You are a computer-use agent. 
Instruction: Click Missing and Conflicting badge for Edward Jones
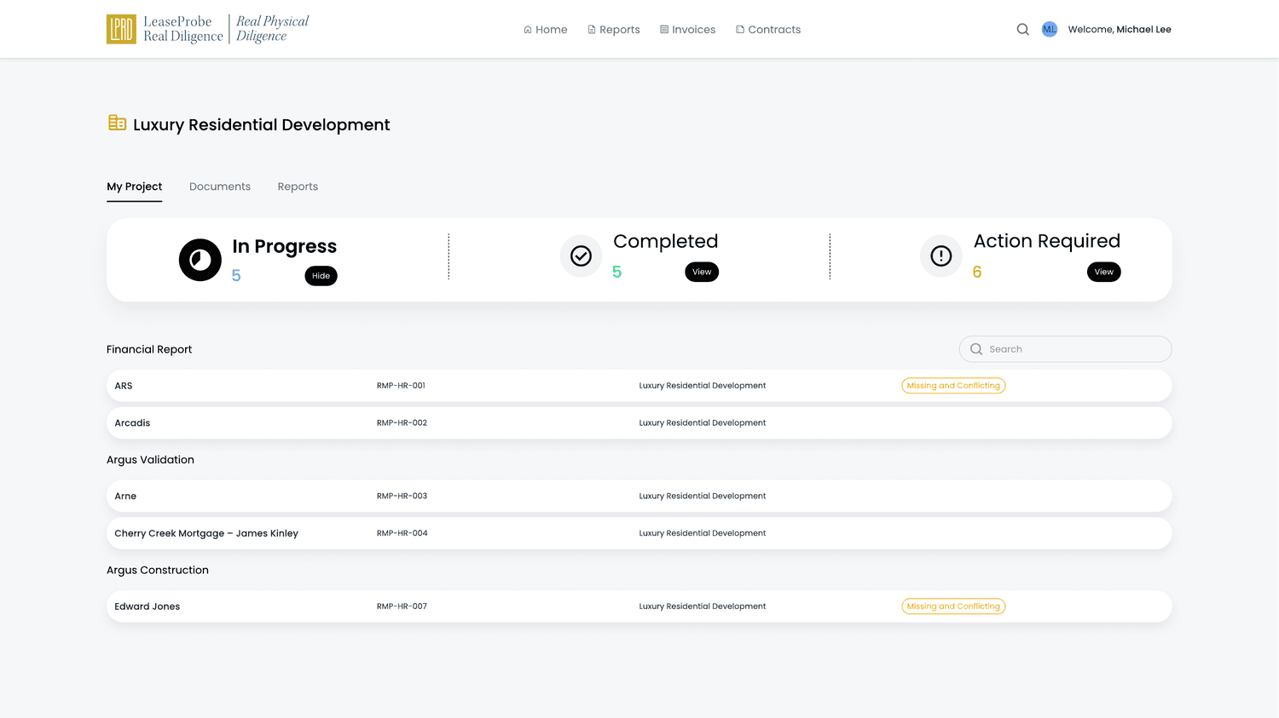(953, 606)
